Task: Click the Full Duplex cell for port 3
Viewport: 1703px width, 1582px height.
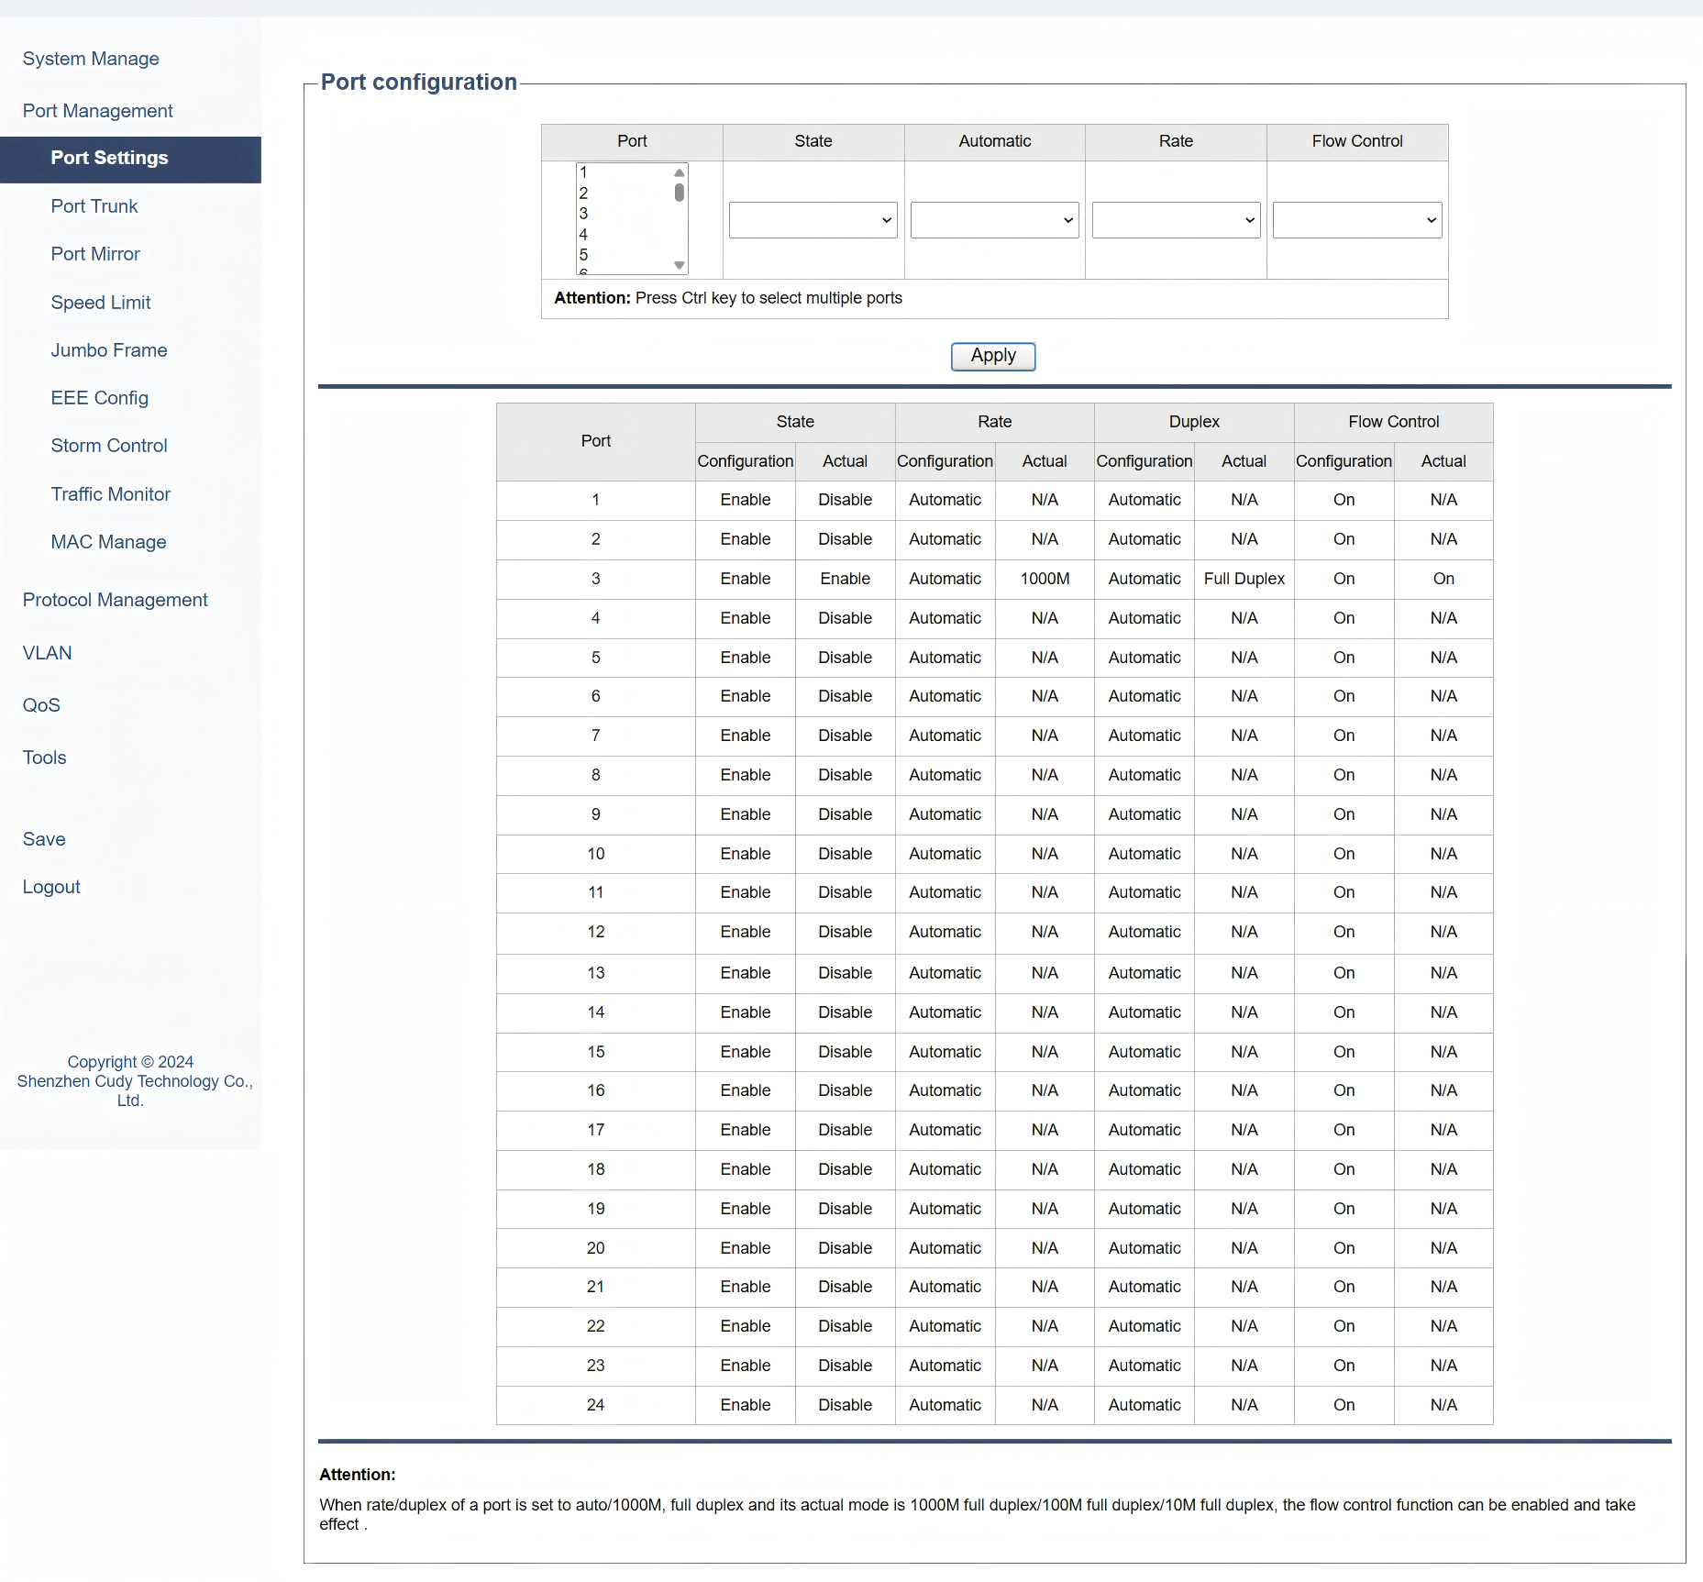Action: (x=1244, y=579)
